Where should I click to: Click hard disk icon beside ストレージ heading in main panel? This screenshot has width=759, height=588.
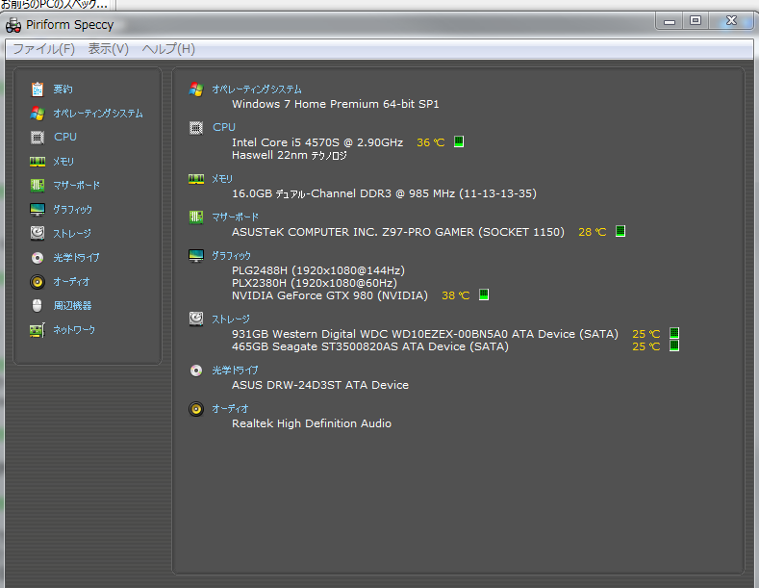196,319
